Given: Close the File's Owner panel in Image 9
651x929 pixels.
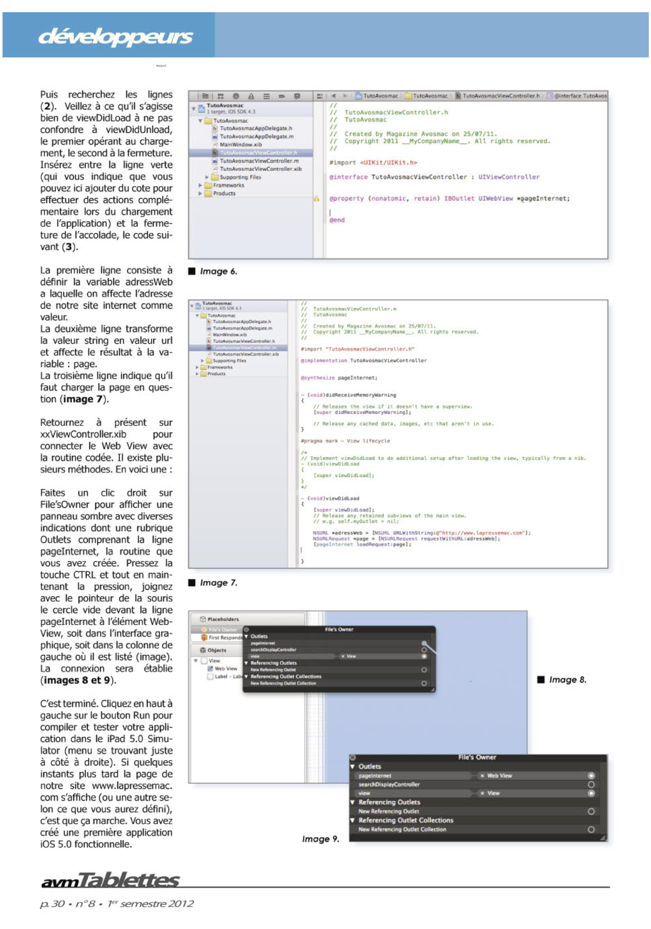Looking at the screenshot, I should [x=353, y=757].
